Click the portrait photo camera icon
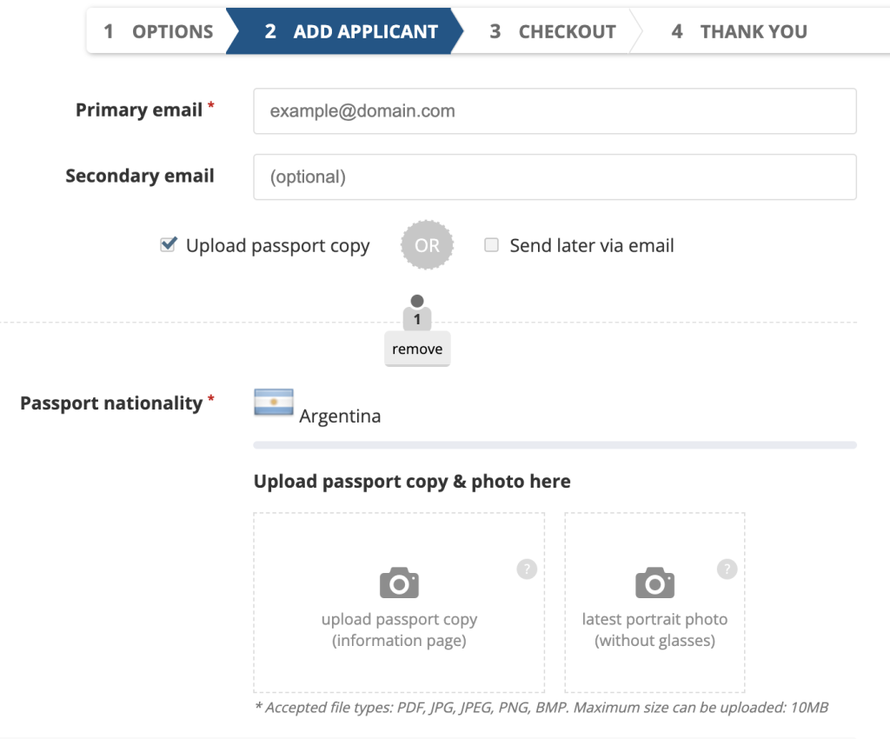The width and height of the screenshot is (890, 739). point(654,583)
